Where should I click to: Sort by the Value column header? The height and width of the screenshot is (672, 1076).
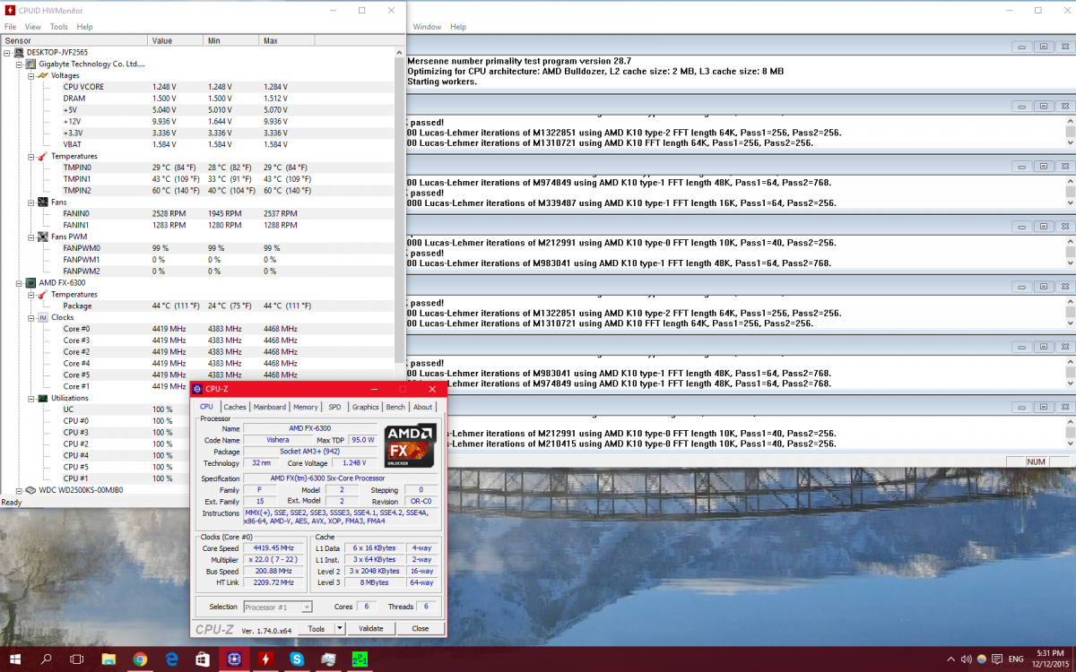(x=176, y=40)
